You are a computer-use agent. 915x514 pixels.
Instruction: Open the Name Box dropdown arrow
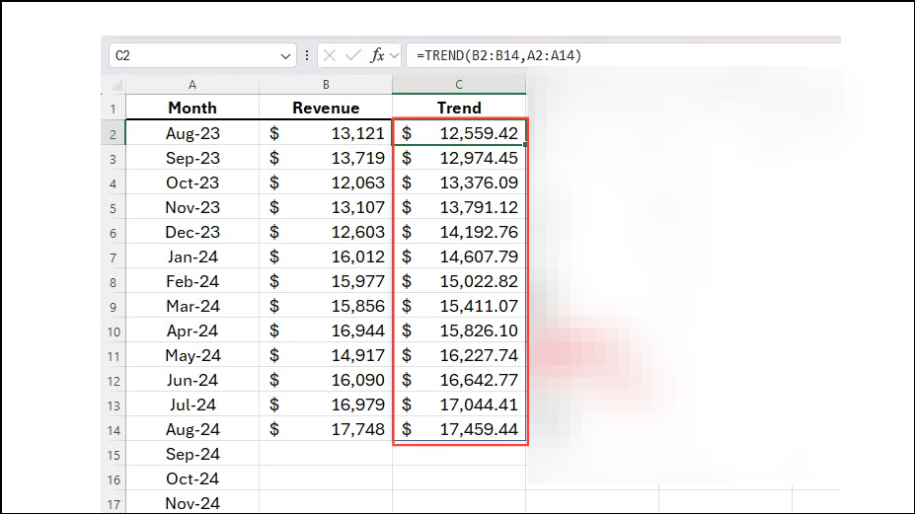click(x=285, y=56)
